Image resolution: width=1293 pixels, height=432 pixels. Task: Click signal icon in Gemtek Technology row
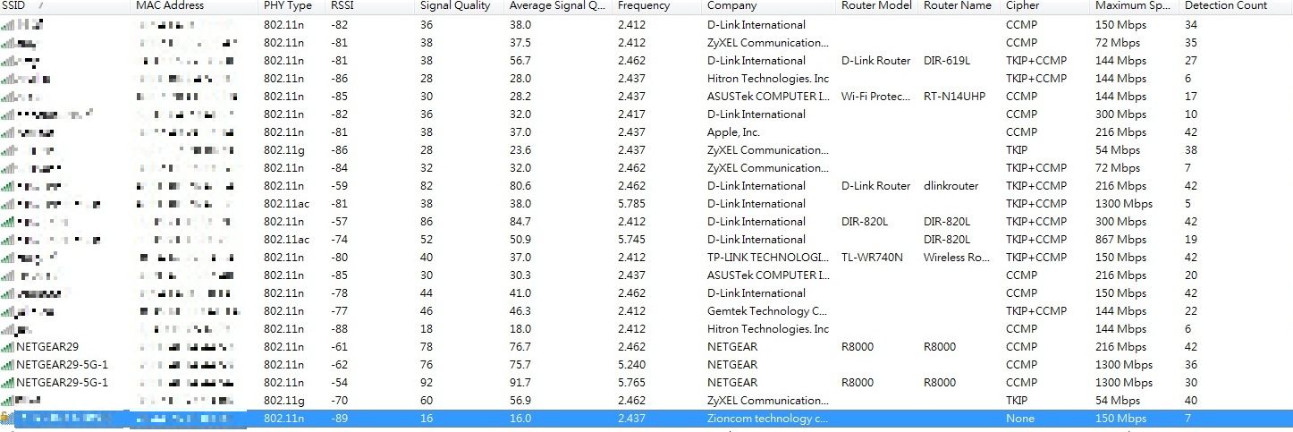(x=7, y=311)
